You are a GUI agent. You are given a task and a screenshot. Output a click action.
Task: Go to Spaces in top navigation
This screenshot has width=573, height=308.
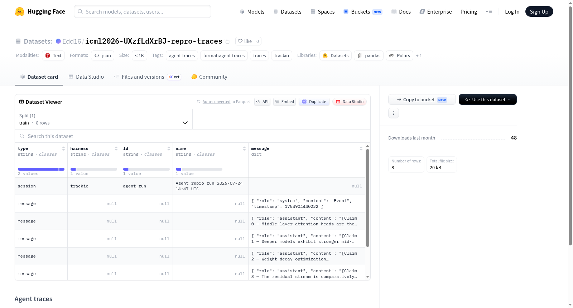tap(322, 11)
